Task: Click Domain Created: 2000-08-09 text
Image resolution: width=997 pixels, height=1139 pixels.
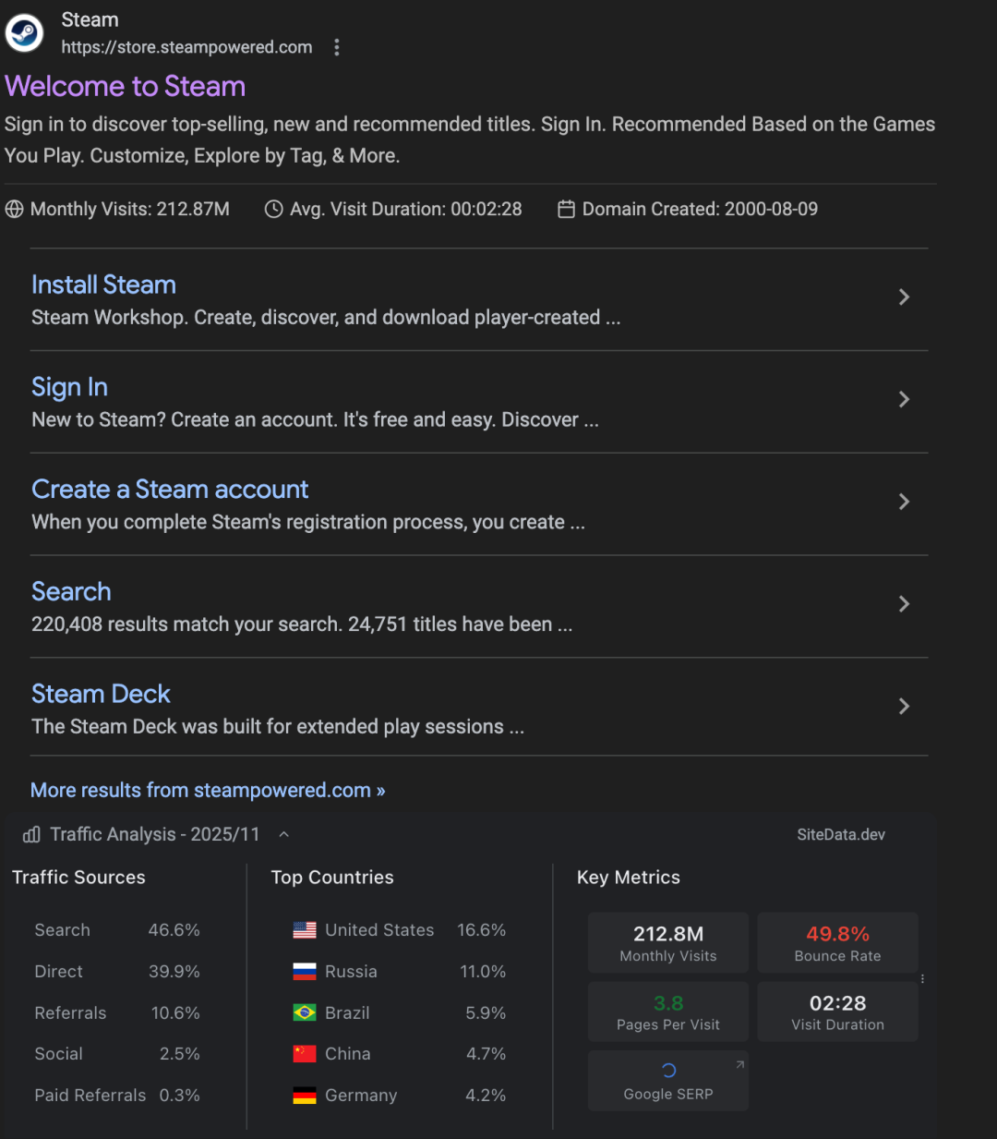Action: [x=700, y=209]
